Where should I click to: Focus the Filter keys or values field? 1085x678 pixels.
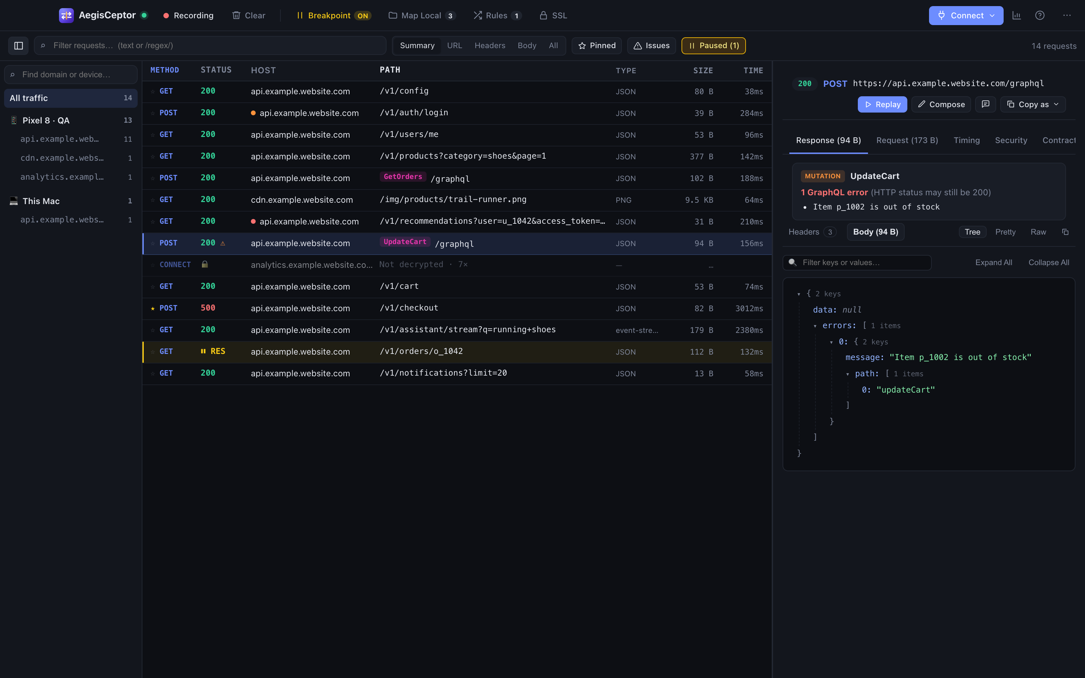tap(857, 262)
